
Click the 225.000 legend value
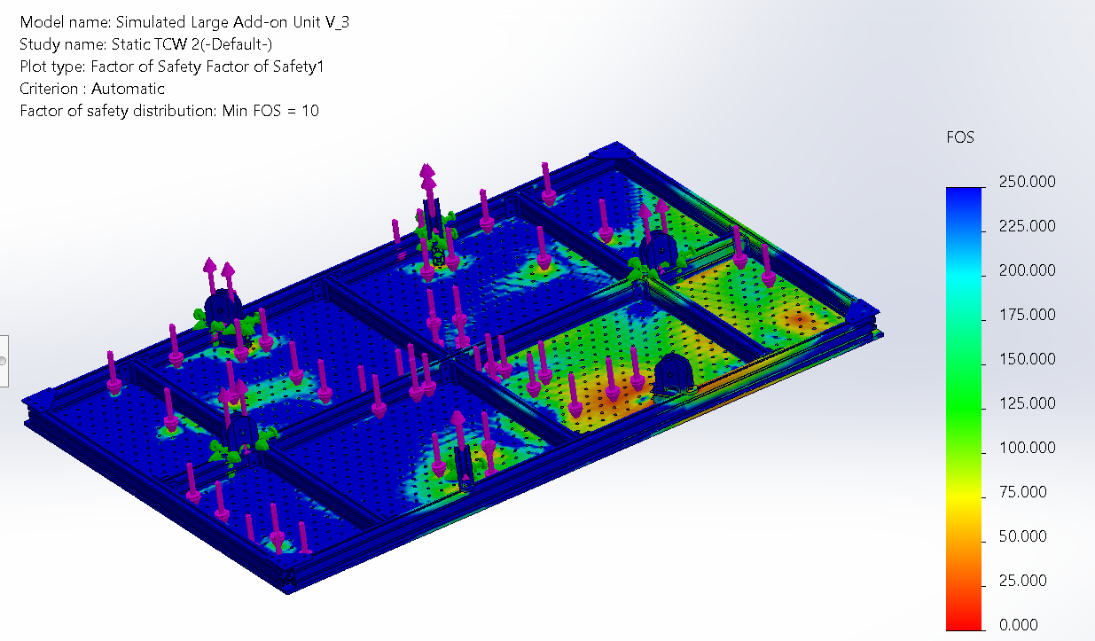click(x=1028, y=226)
